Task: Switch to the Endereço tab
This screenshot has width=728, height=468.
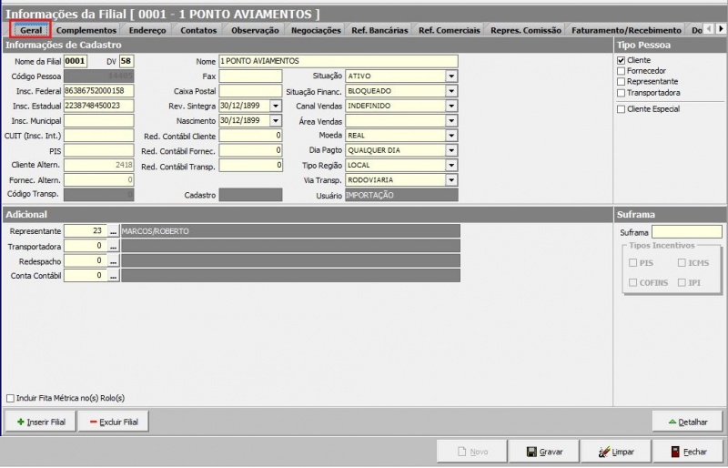Action: click(x=147, y=30)
